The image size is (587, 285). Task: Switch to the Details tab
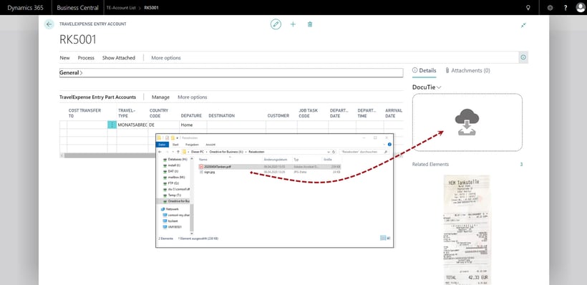click(x=425, y=70)
